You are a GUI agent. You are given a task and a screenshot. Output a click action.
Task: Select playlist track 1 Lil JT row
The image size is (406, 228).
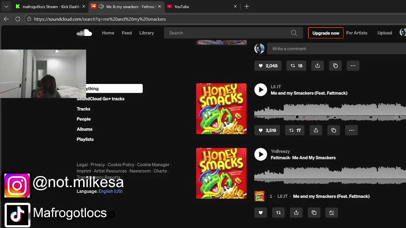[330, 196]
